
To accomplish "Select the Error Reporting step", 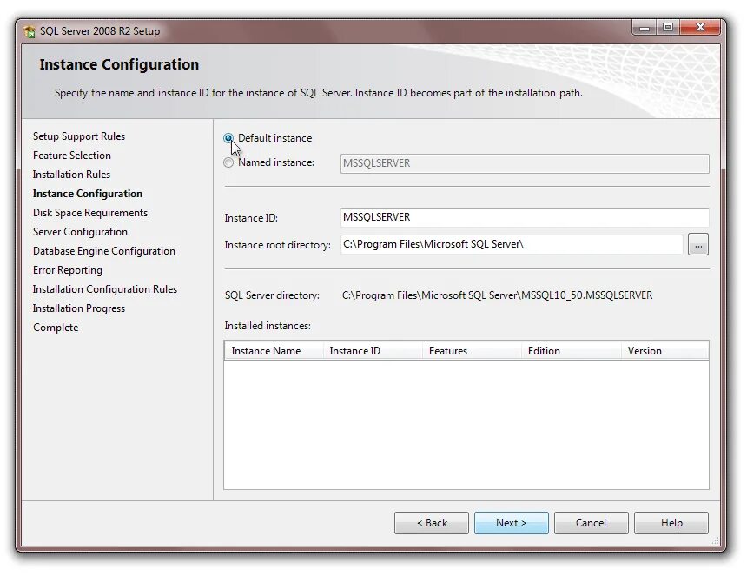I will coord(68,270).
